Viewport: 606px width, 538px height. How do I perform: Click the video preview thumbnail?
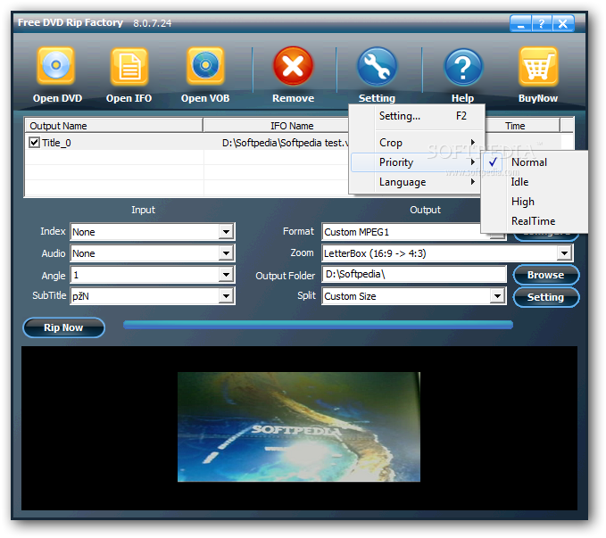tap(299, 426)
